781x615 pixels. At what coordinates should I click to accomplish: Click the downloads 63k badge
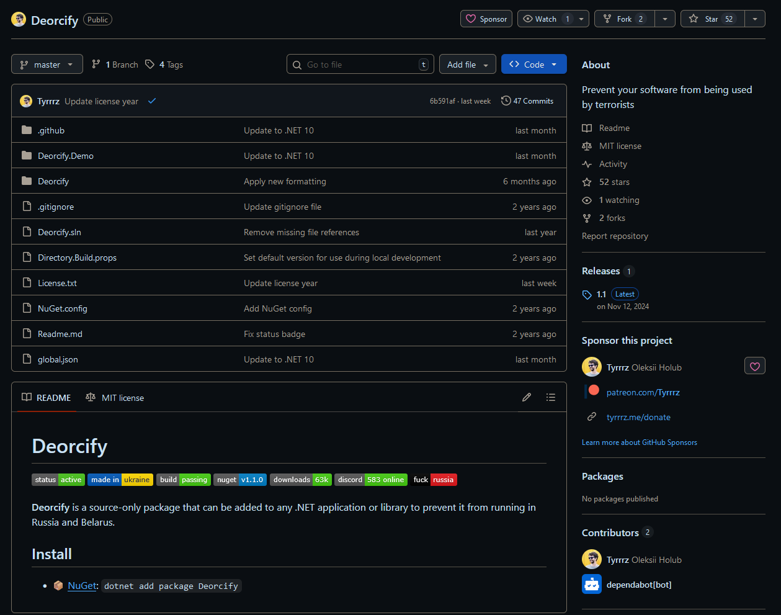click(x=301, y=480)
